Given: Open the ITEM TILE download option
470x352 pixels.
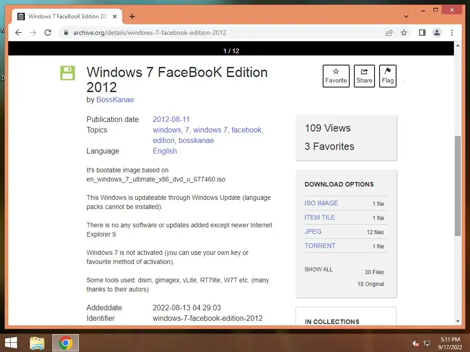Looking at the screenshot, I should (x=319, y=217).
